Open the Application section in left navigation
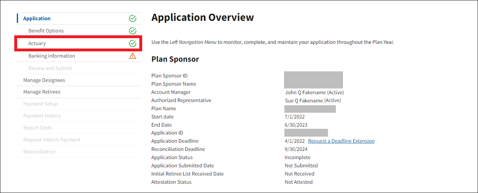 click(x=37, y=19)
